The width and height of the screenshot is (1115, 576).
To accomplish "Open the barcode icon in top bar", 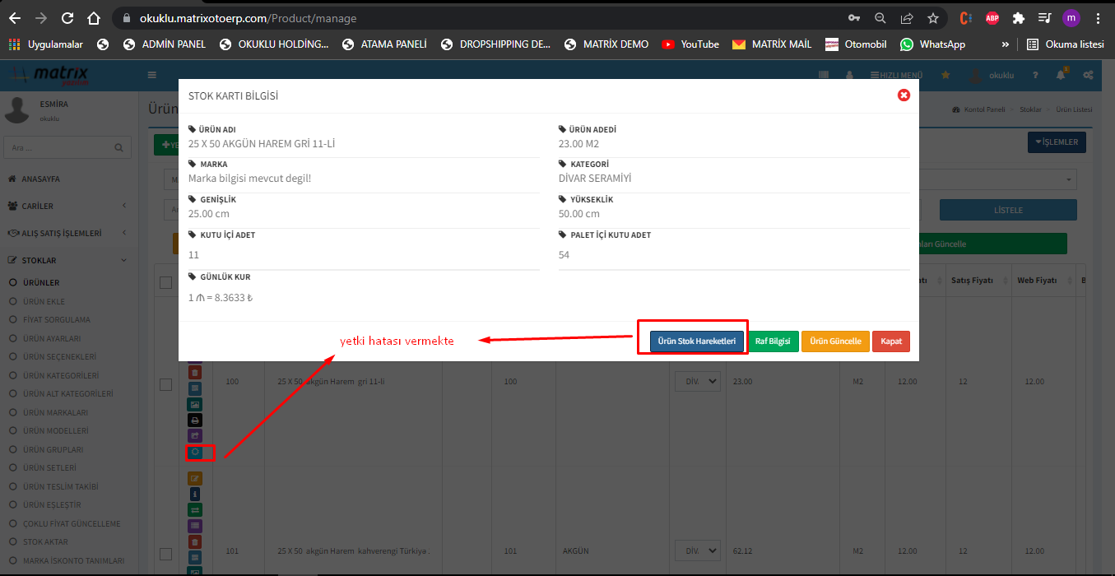I will (x=823, y=75).
